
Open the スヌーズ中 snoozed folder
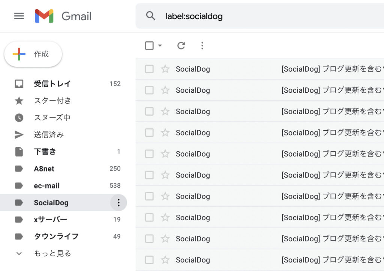(64, 117)
